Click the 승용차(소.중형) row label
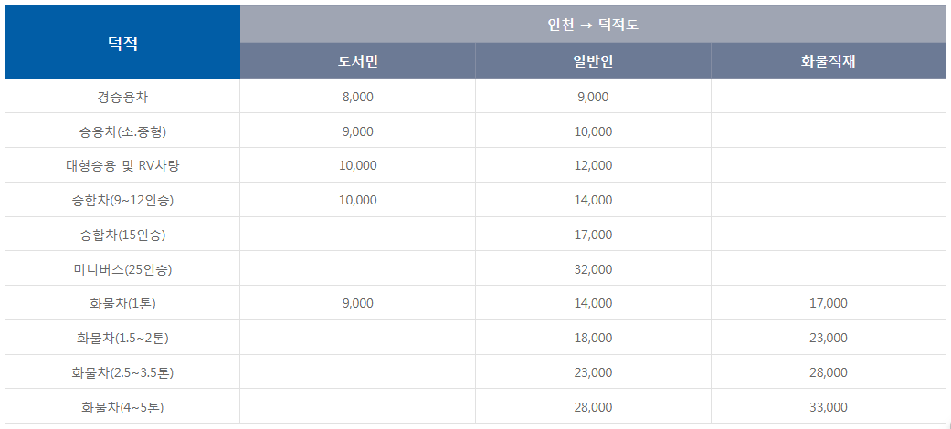 tap(122, 131)
